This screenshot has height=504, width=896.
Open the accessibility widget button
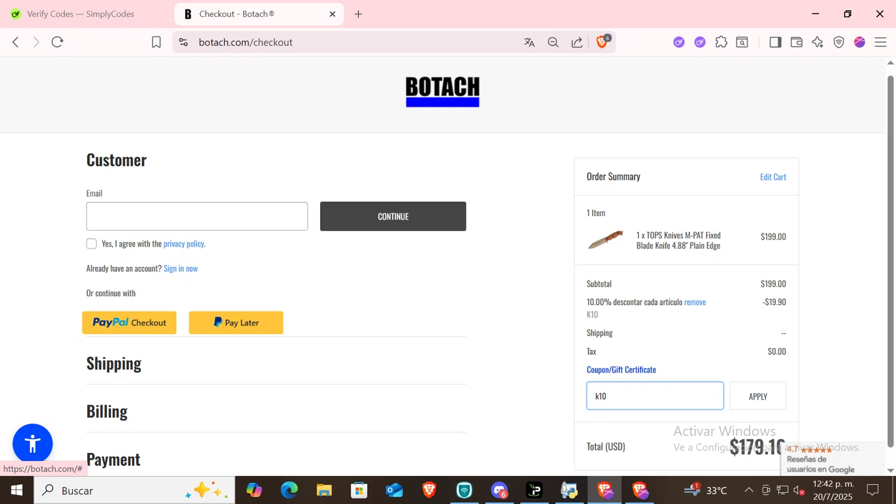pos(33,444)
